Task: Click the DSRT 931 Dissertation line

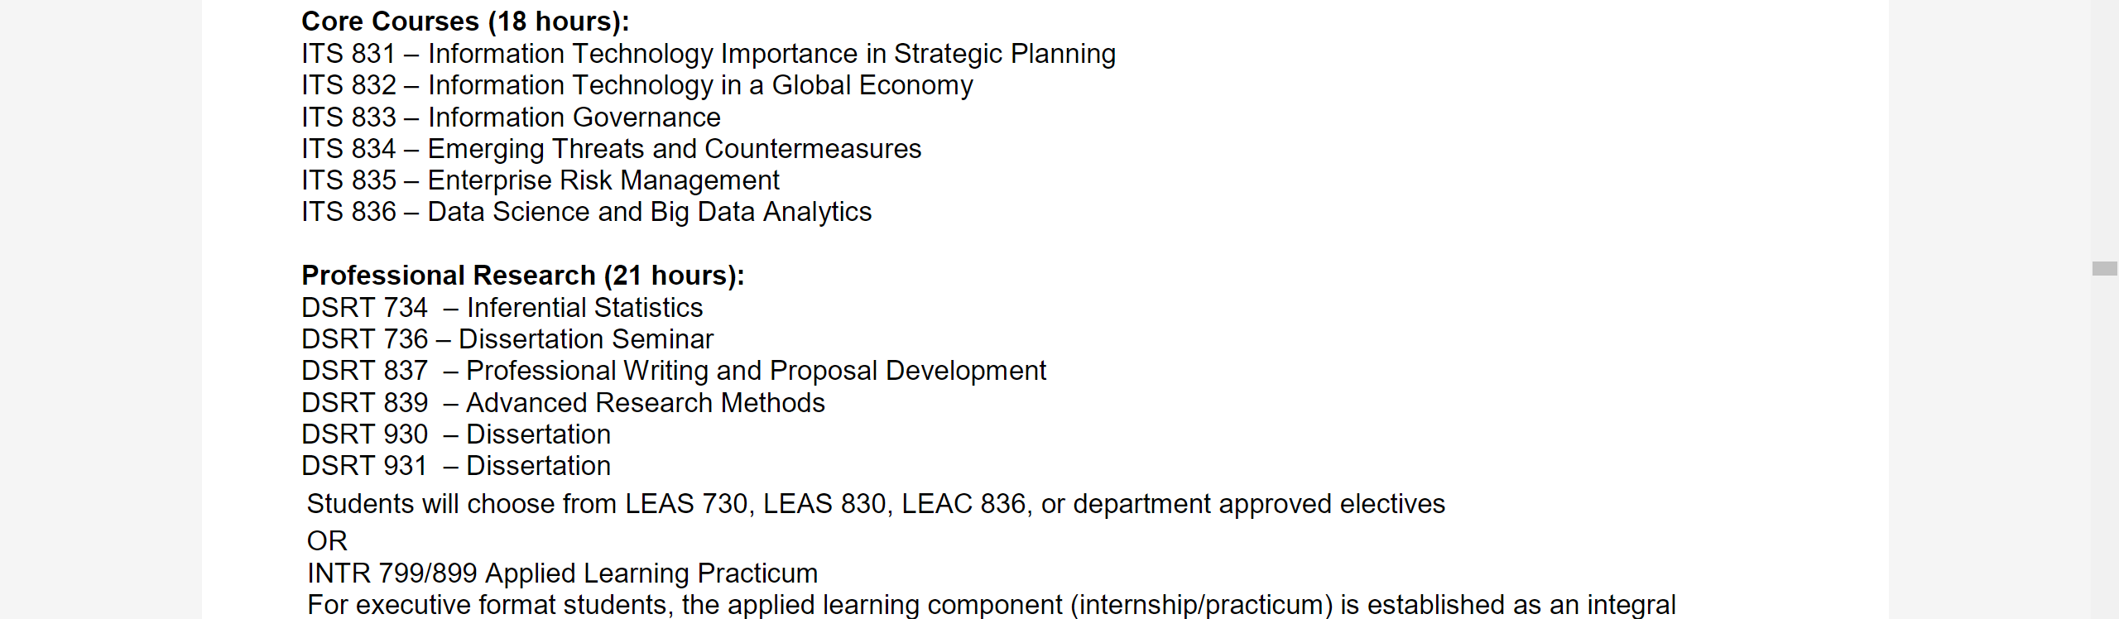Action: tap(455, 466)
